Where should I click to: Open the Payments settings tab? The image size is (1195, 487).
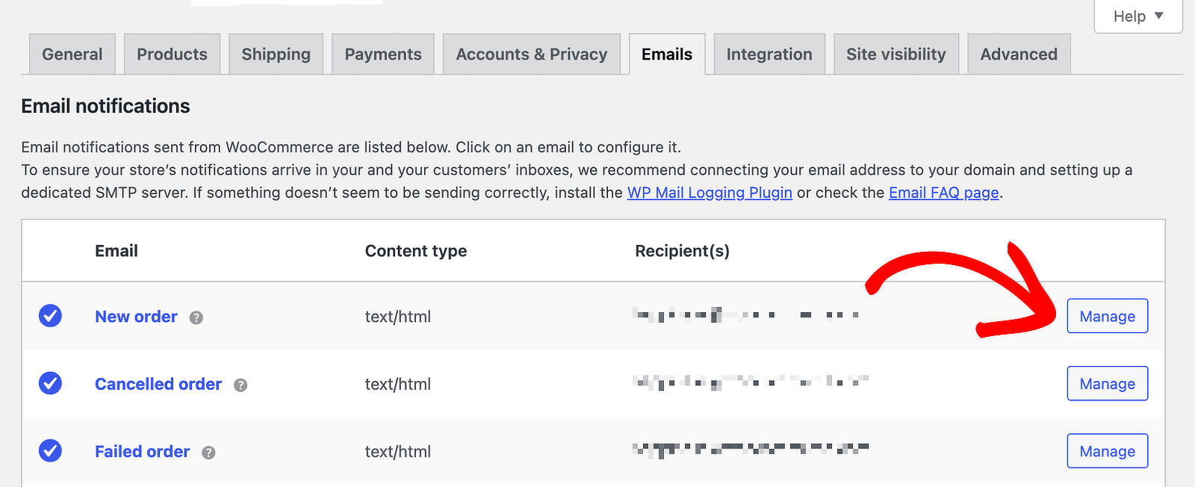tap(383, 54)
